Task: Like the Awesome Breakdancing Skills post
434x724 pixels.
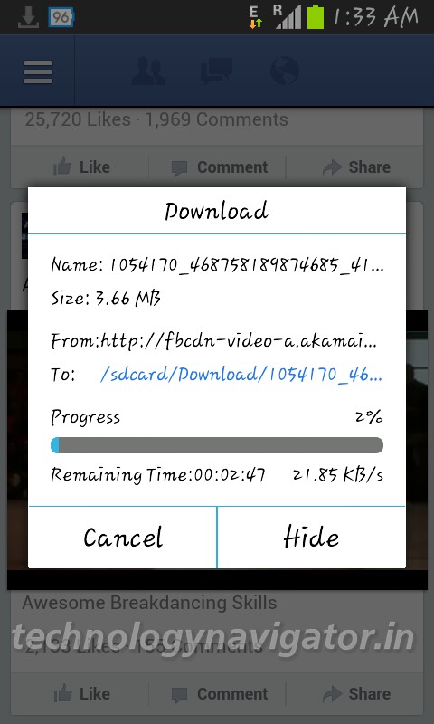Action: (81, 694)
